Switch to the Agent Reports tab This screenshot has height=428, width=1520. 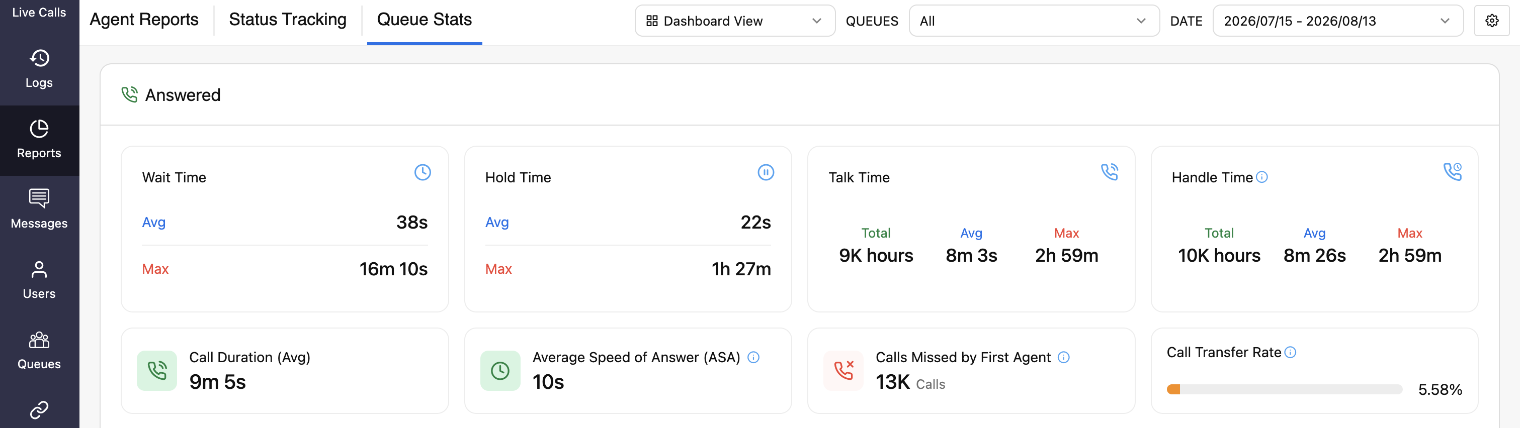point(144,20)
